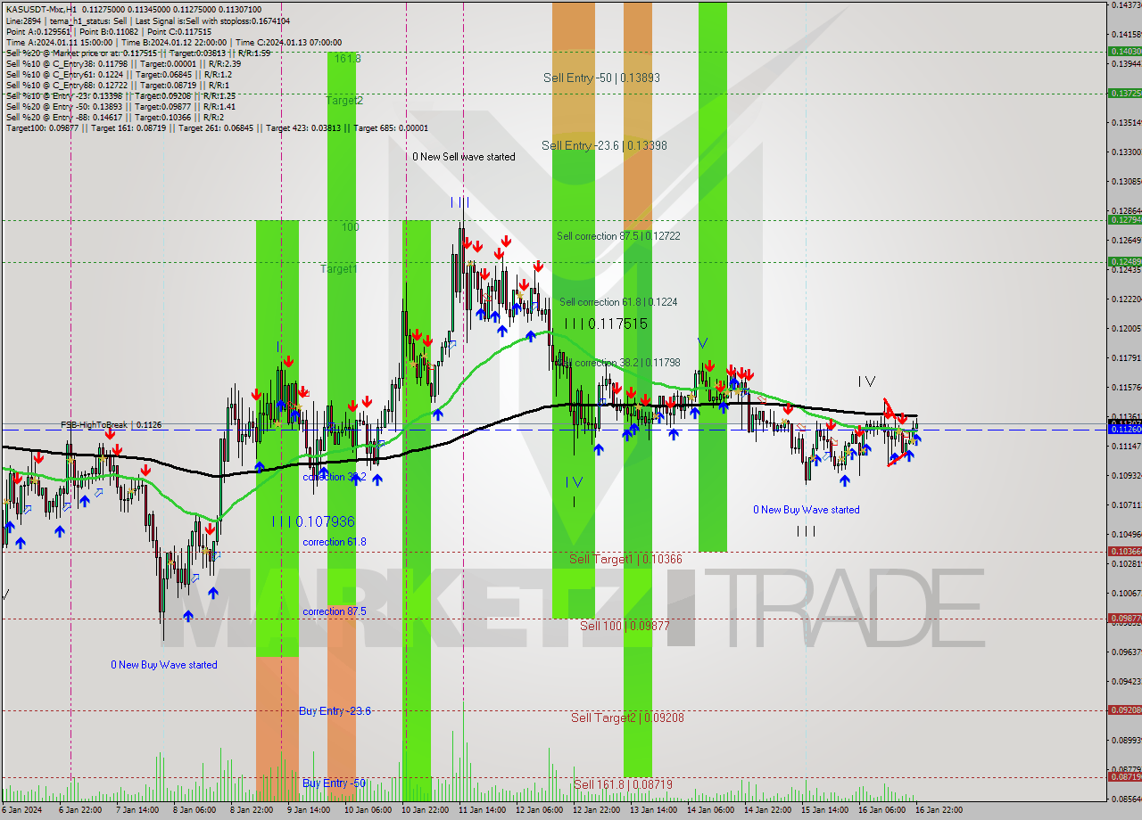
Task: Click the '6 Jan 2024' date label
Action: click(21, 810)
